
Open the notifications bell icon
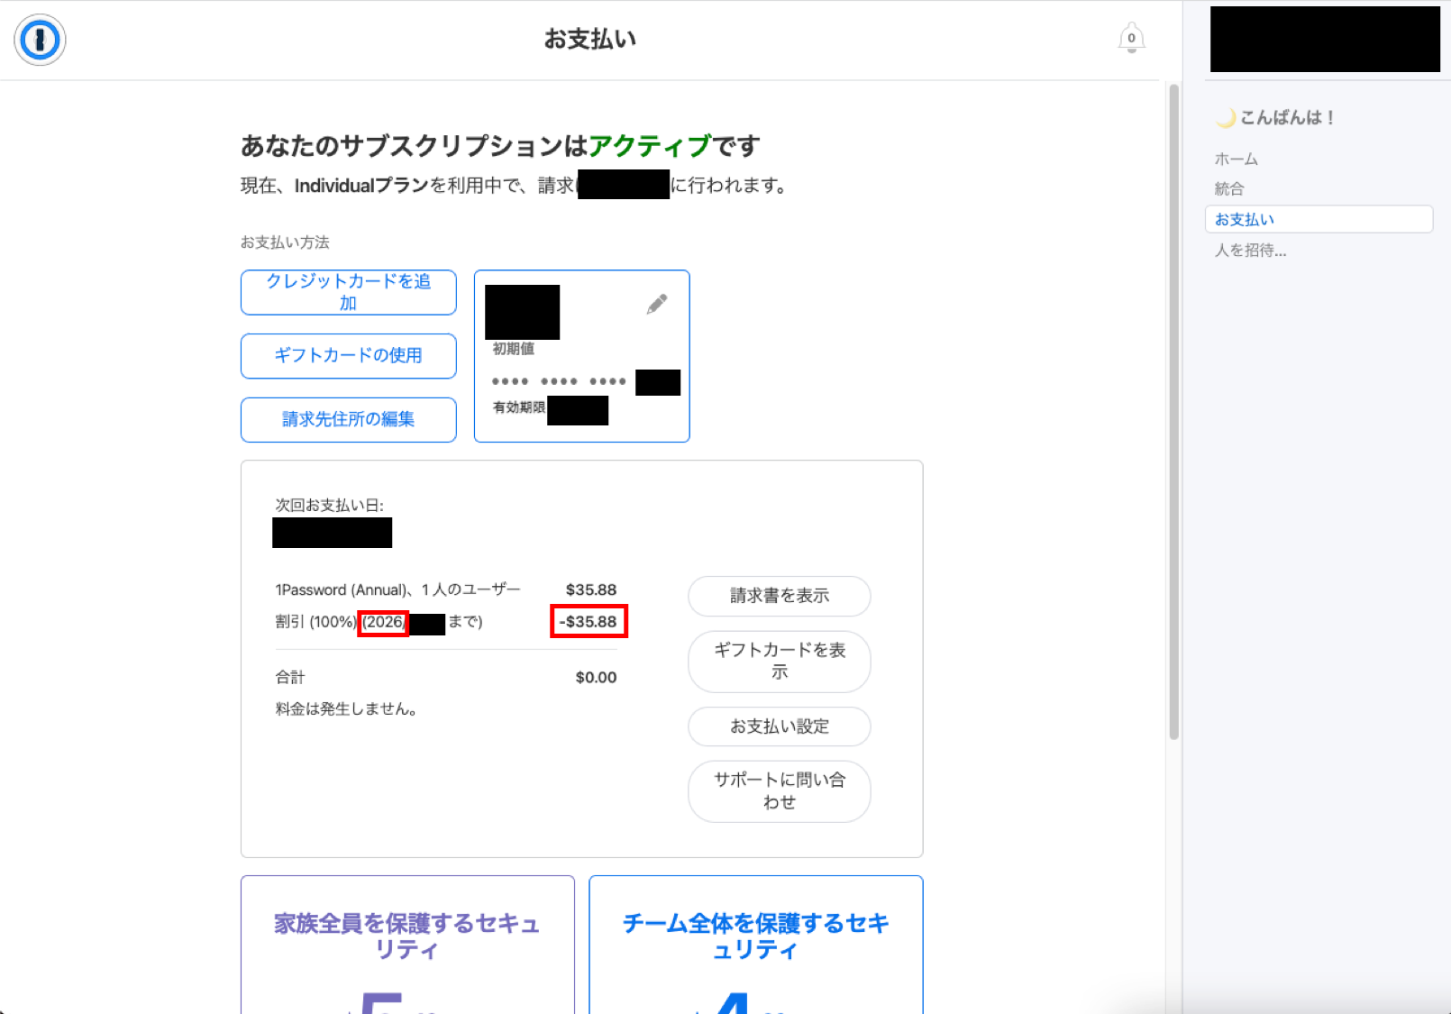(1131, 38)
